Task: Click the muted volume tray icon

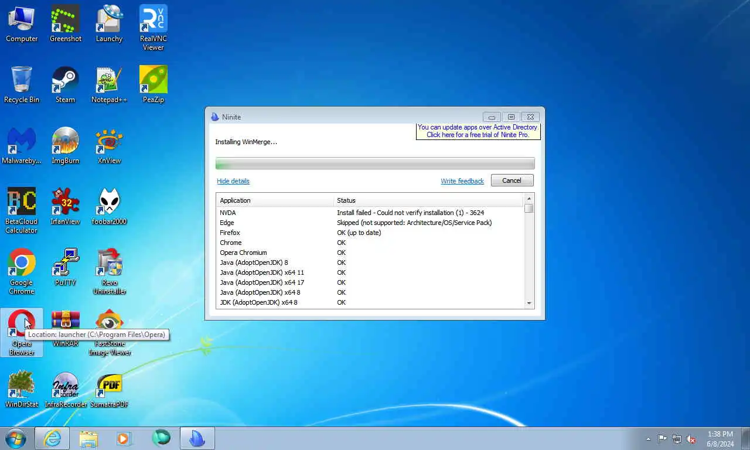Action: pos(691,439)
